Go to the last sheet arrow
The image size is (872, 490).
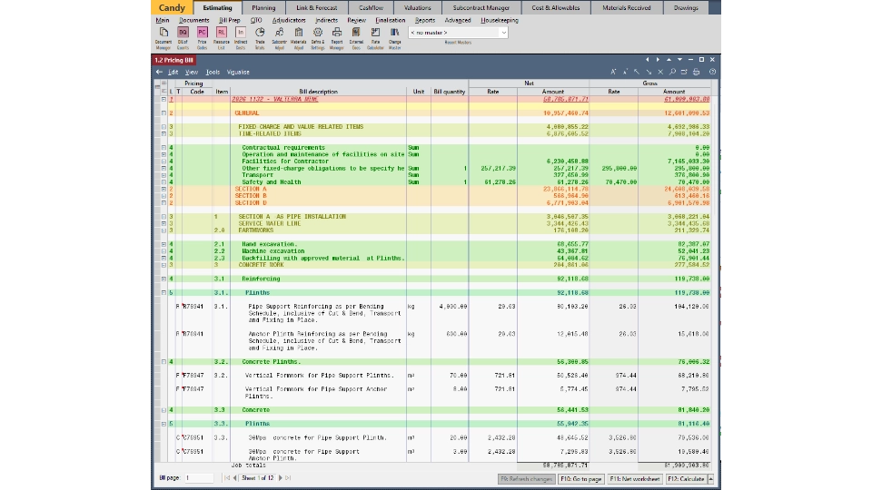[288, 478]
